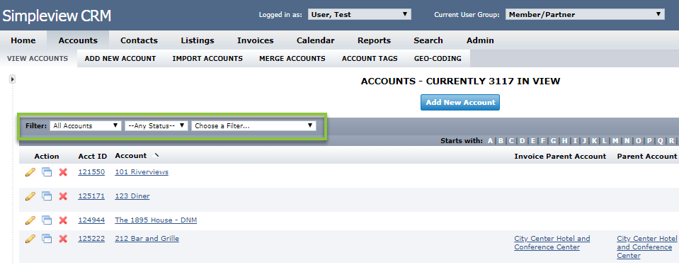Viewport: 679px width, 265px height.
Task: Filter accounts starting with letter M
Action: pyautogui.click(x=615, y=141)
